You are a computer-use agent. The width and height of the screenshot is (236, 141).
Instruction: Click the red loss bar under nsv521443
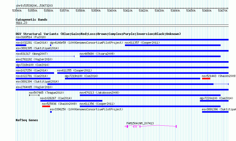206,79
